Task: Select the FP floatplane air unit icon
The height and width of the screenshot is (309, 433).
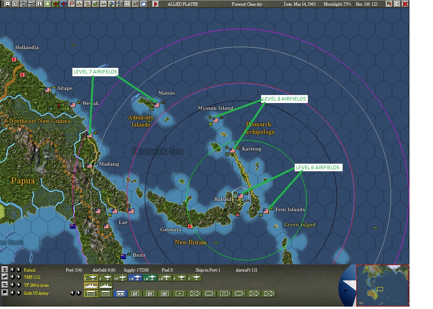Action: pos(120,278)
